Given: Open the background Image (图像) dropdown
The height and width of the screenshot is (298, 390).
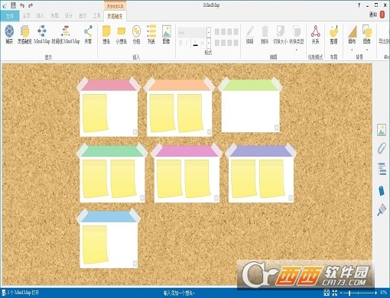Looking at the screenshot, I should coord(367,50).
